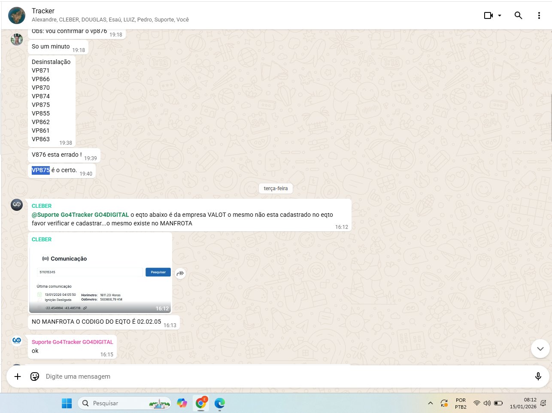Screen dimensions: 552x413
Task: Open the emoji and sticker picker
Action: point(35,377)
